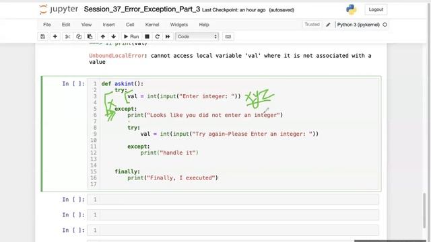431x242 pixels.
Task: Click the kernel idle circle indicator
Action: click(x=385, y=25)
